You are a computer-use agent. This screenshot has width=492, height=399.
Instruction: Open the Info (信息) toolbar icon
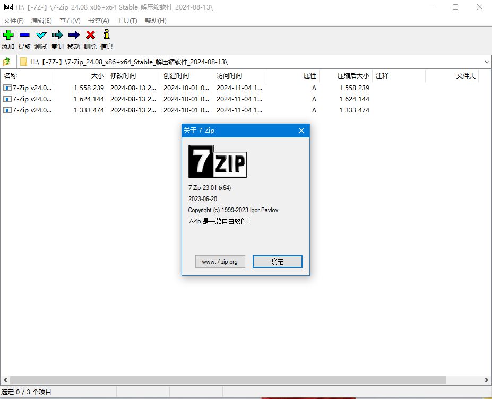107,34
